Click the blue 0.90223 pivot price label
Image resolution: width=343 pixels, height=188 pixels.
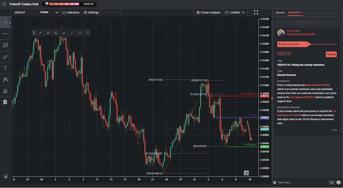click(x=265, y=118)
